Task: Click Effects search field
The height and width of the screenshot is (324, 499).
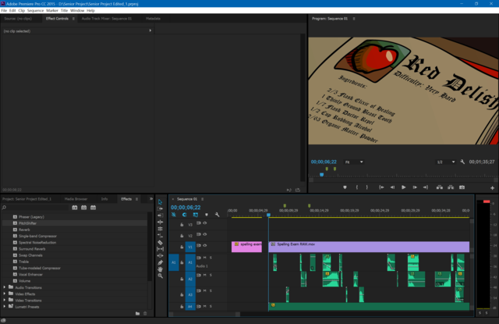Action: pos(36,208)
